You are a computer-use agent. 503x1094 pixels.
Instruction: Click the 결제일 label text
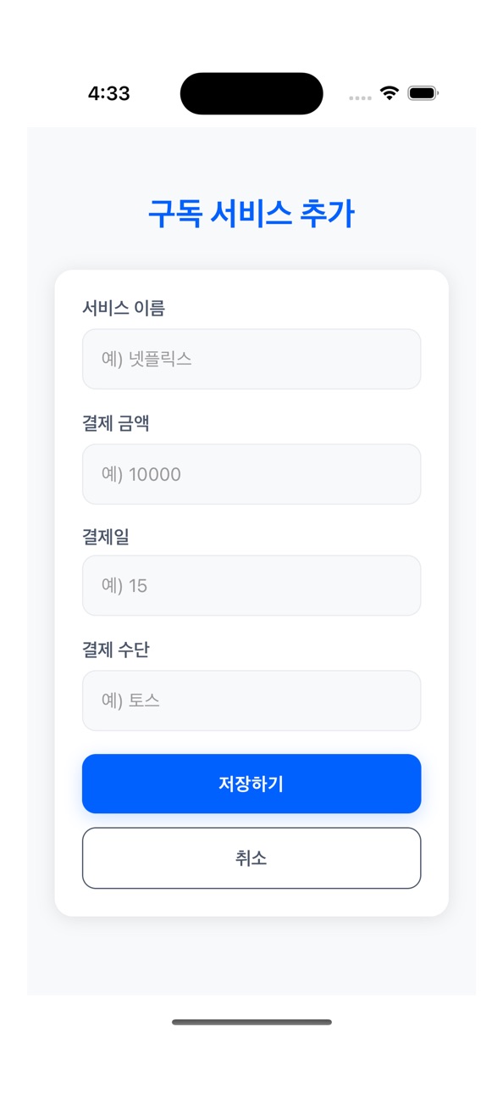(x=106, y=536)
